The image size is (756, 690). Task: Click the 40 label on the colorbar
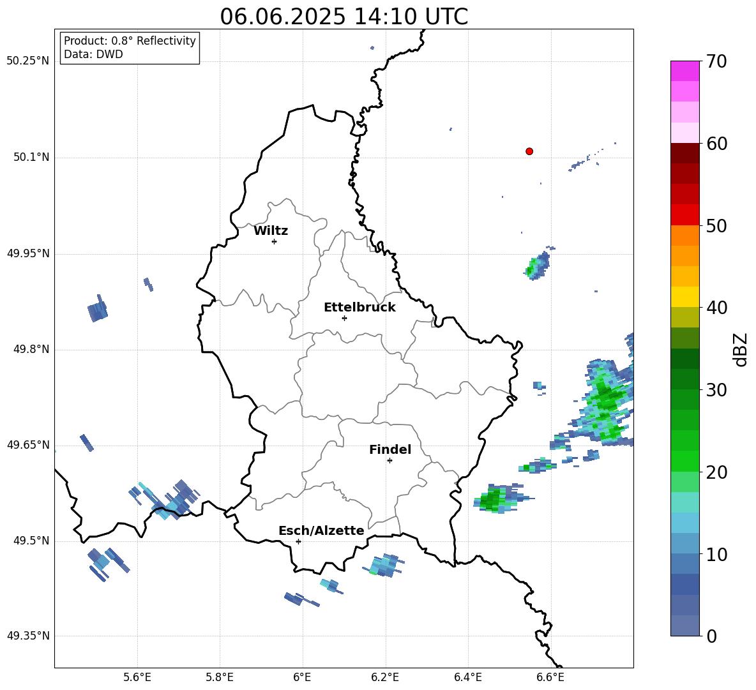(716, 308)
